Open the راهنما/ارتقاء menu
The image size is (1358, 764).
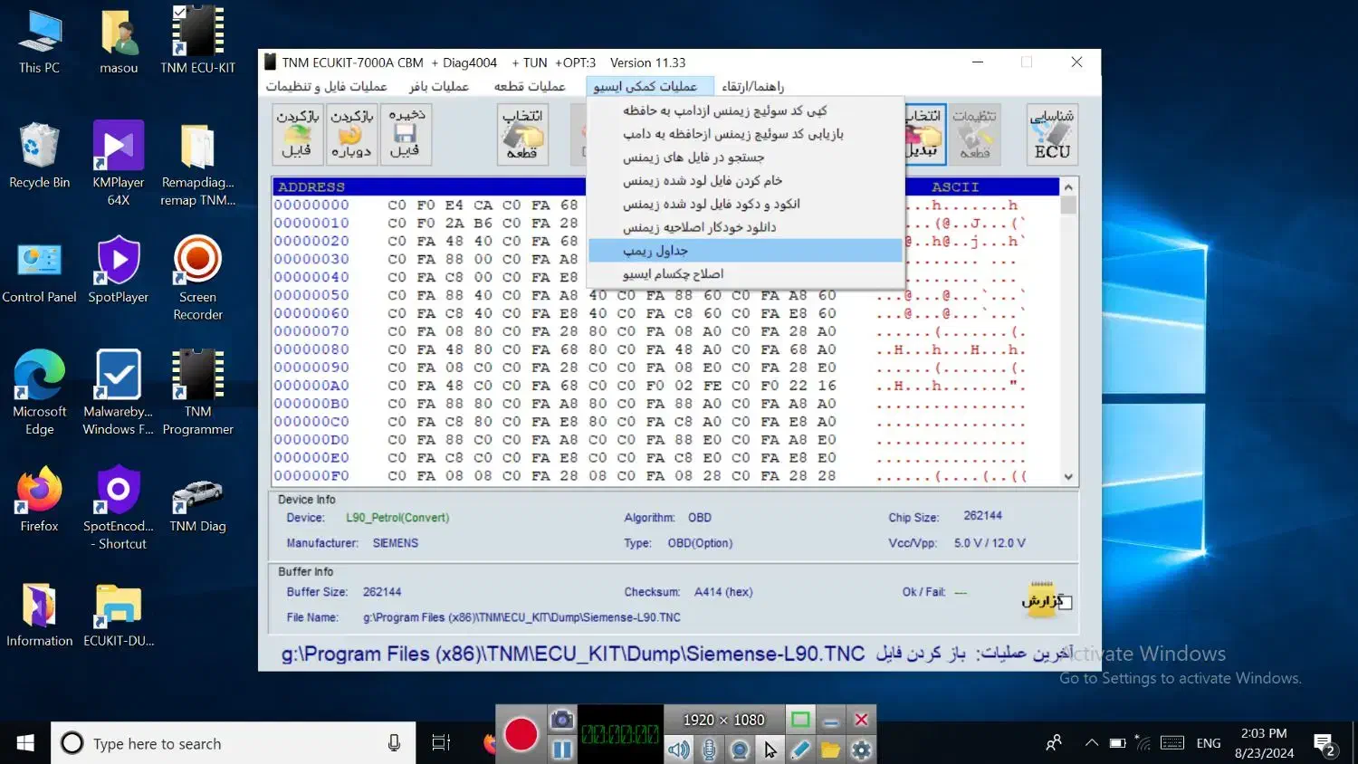(x=753, y=86)
